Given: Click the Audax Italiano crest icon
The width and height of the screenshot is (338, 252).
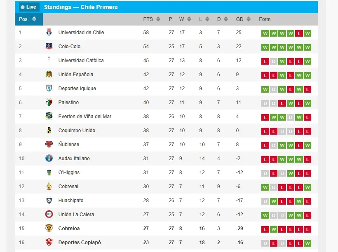Looking at the screenshot, I should pos(49,159).
